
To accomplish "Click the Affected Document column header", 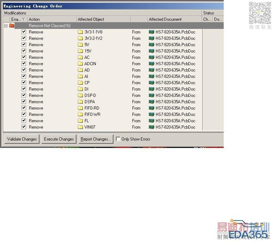I will 175,19.
